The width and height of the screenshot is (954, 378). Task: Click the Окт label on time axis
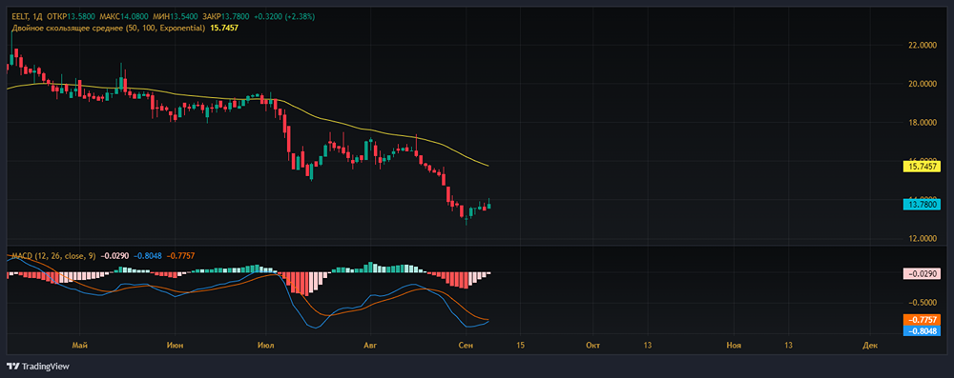(592, 346)
